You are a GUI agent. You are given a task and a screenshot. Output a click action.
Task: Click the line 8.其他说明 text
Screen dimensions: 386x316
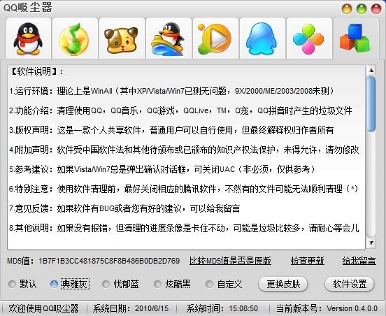pyautogui.click(x=184, y=228)
